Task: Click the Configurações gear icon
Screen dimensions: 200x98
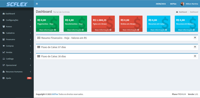Action: coord(4,20)
